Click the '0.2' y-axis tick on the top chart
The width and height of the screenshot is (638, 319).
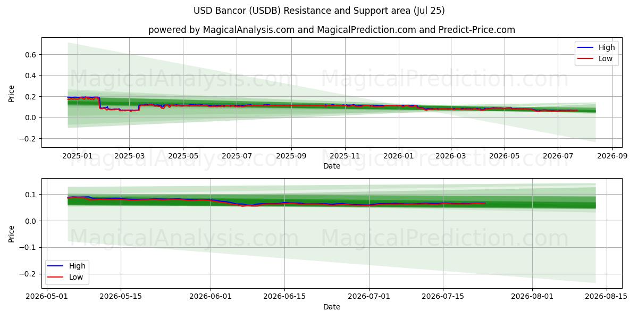click(x=30, y=97)
